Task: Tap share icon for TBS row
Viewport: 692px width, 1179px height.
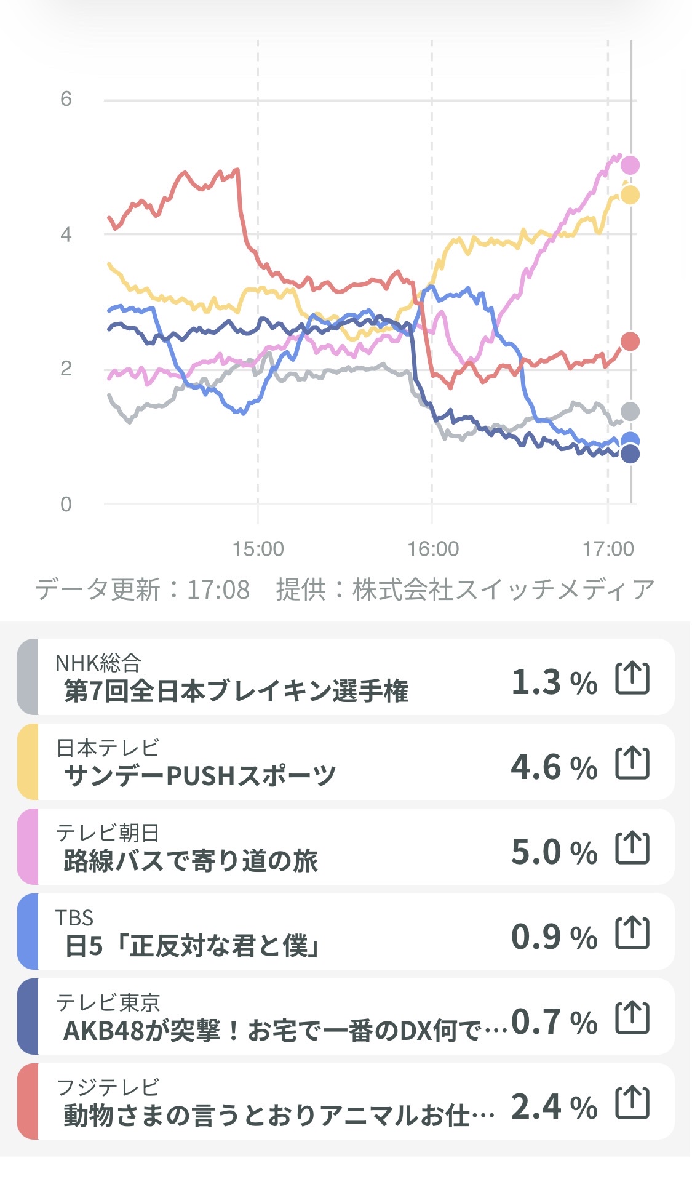Action: click(632, 933)
